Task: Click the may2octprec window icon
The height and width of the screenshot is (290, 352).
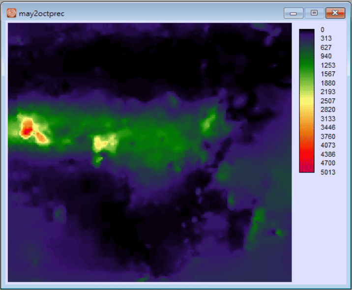Action: tap(11, 13)
